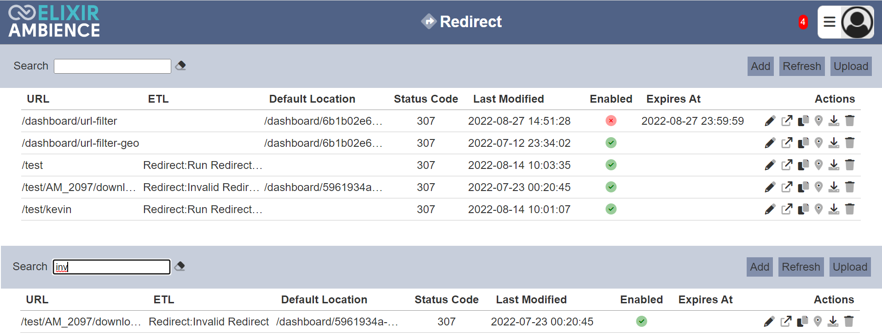
Task: Download the /dashboard/url-filter-geo entry
Action: (834, 143)
